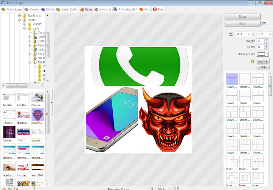
Task: Click the Frame button
Action: (263, 61)
